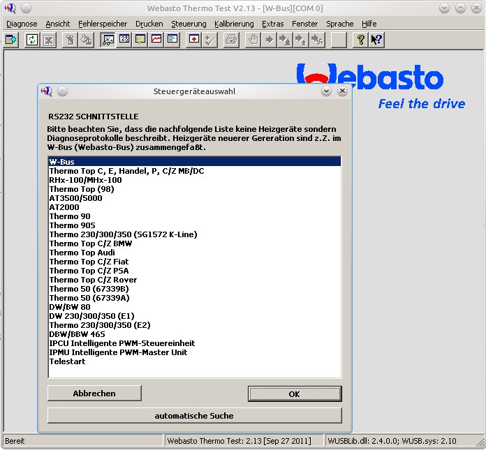Click the highlighted icon with glasses on a chart

click(x=108, y=40)
